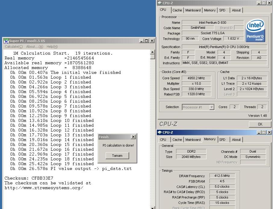
Task: Click the Threads count field
Action: [262, 107]
